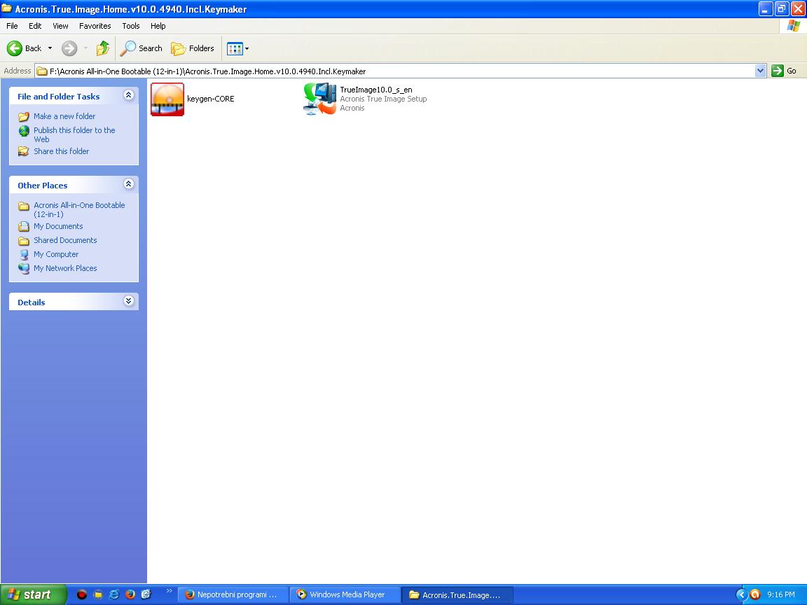Screen dimensions: 807x605
Task: Open the Tools menu
Action: (131, 26)
